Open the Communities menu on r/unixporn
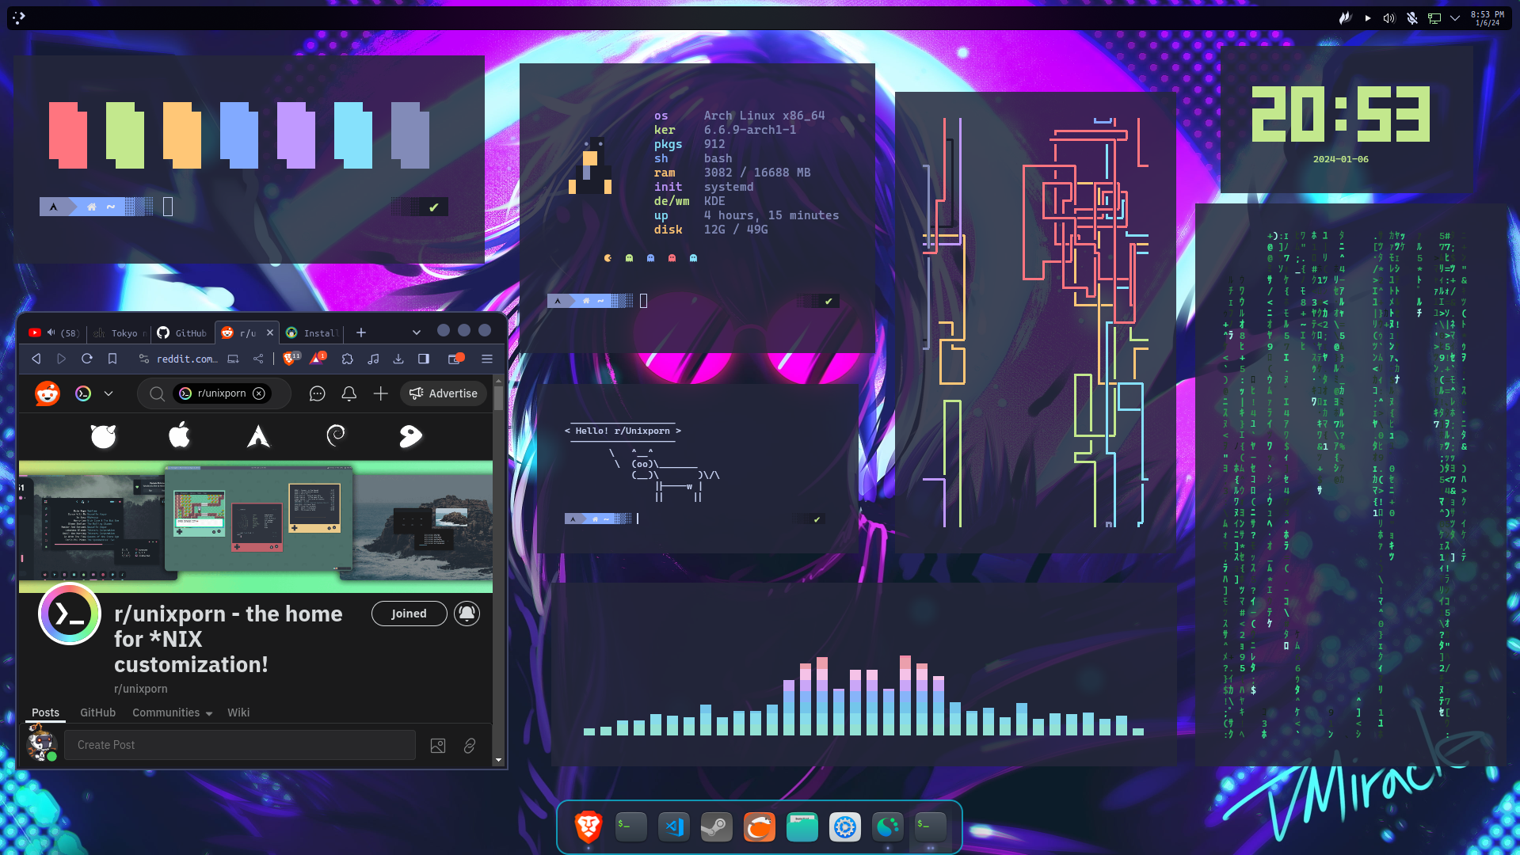The image size is (1520, 855). point(171,712)
